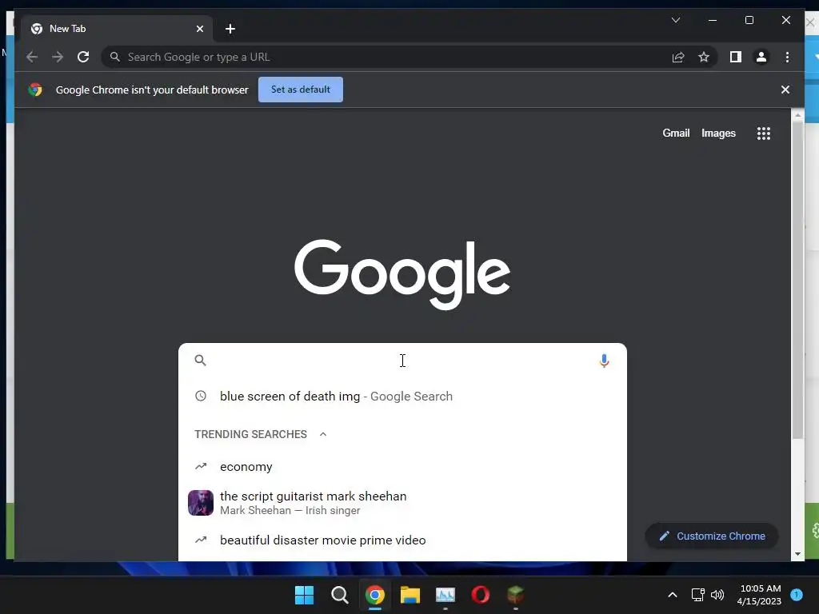Click the Google logo
Image resolution: width=819 pixels, height=614 pixels.
[x=402, y=273]
